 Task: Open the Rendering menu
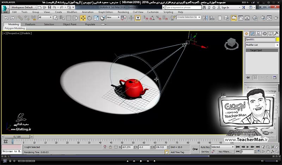point(123,12)
